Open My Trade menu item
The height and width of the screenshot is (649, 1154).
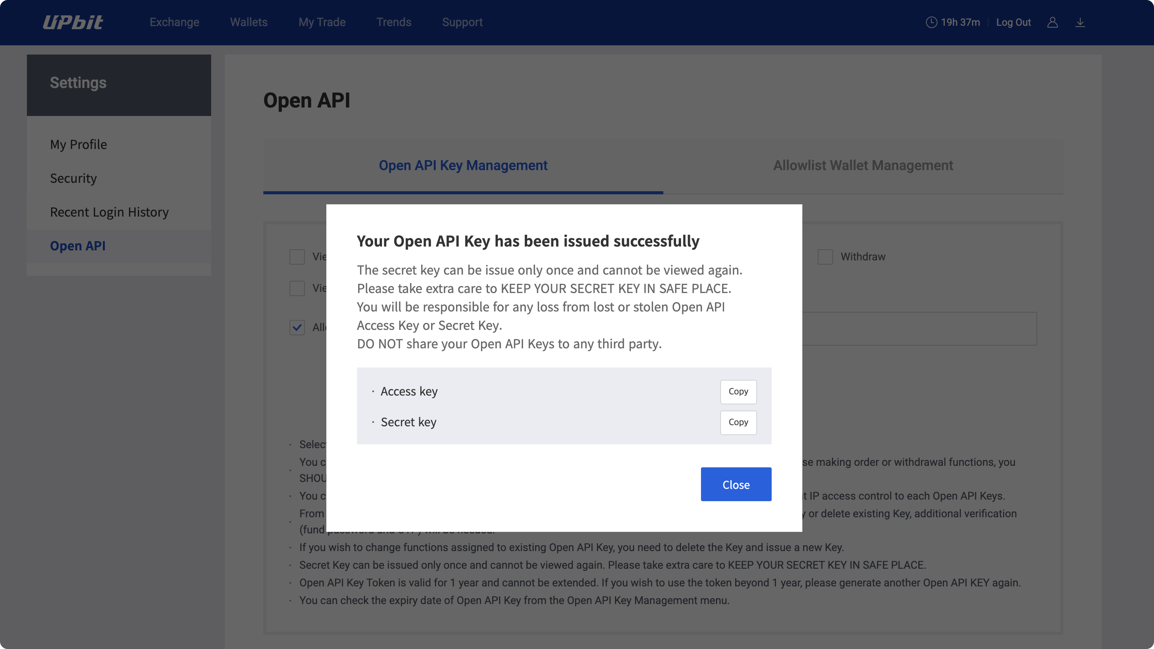322,22
